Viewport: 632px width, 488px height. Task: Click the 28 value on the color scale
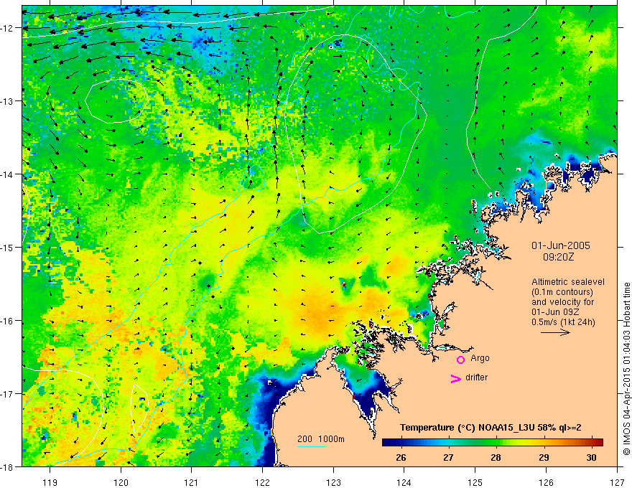click(x=496, y=457)
